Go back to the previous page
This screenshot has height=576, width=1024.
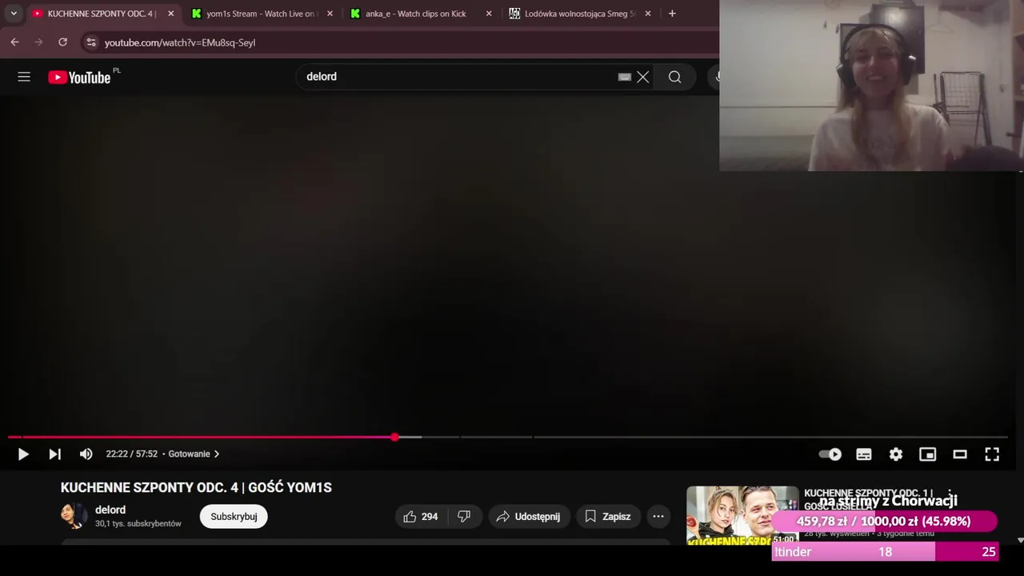tap(14, 42)
